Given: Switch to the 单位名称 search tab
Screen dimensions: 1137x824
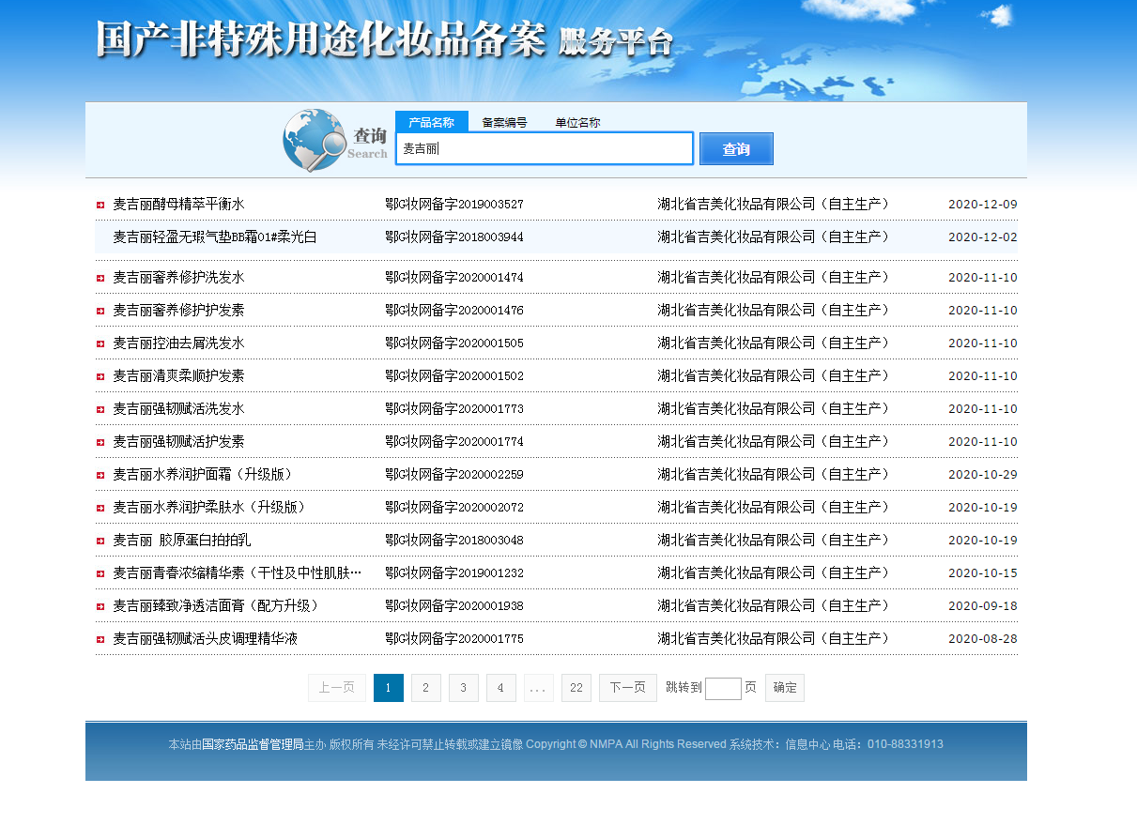Looking at the screenshot, I should (x=577, y=122).
